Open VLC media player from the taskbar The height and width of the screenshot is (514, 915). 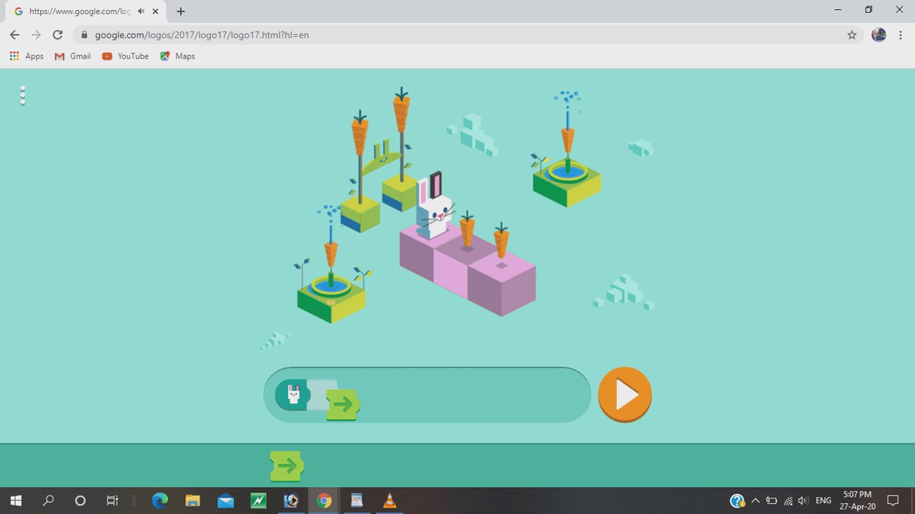click(x=390, y=500)
